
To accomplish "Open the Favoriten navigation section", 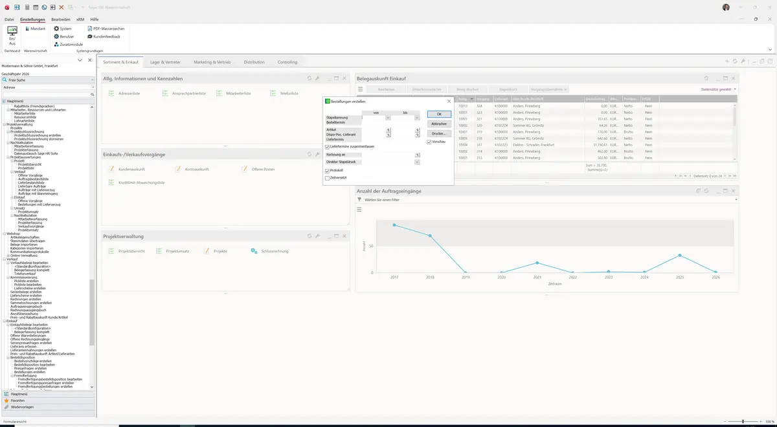I will pyautogui.click(x=48, y=400).
